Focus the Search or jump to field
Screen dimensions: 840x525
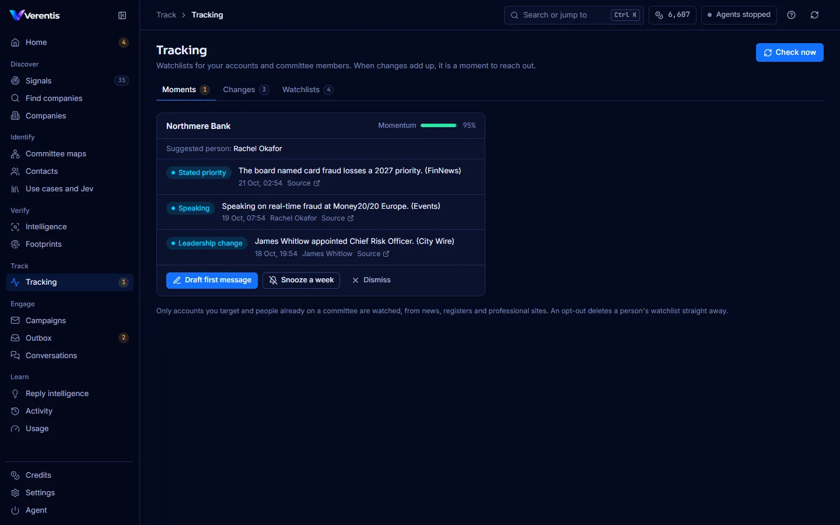pos(574,15)
